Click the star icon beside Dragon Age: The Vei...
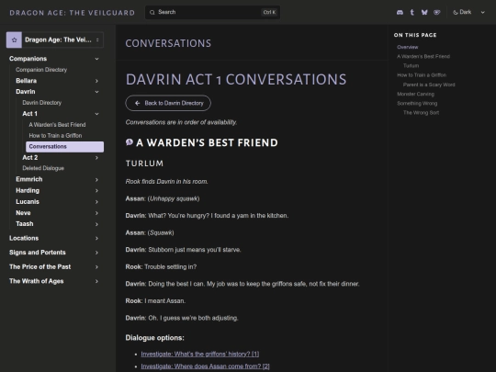This screenshot has height=372, width=496. coord(14,39)
